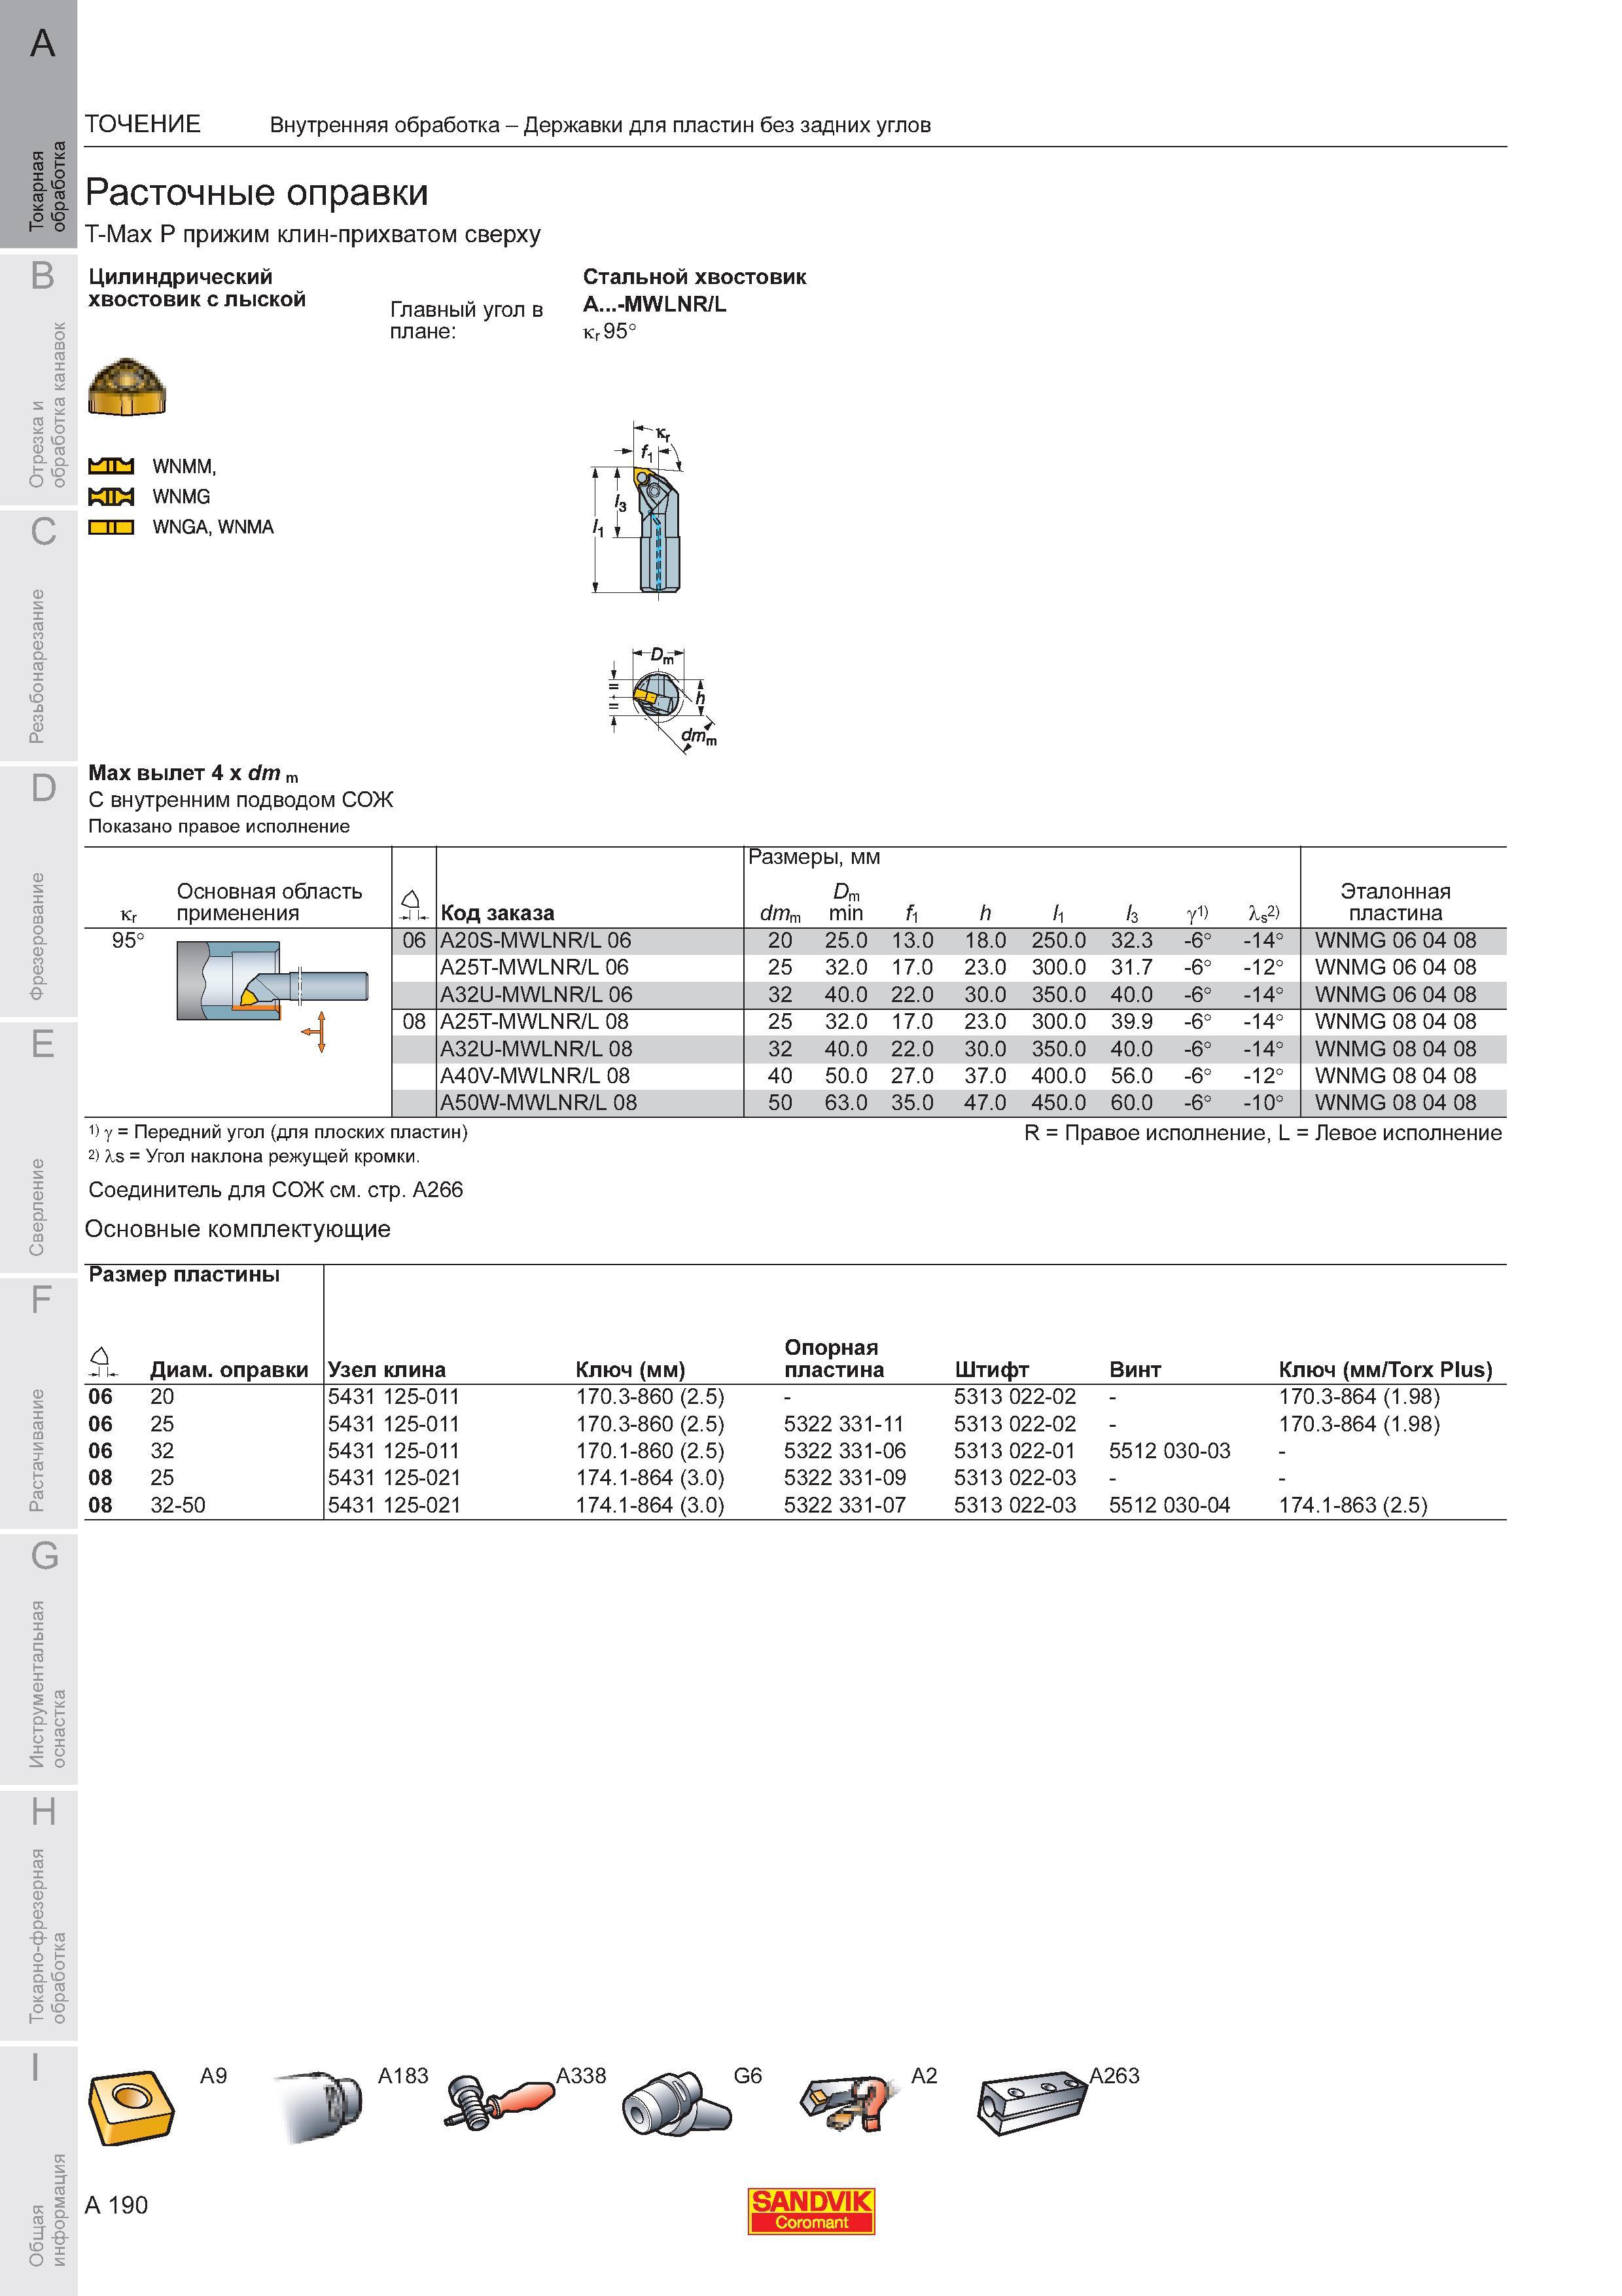Image resolution: width=1622 pixels, height=2296 pixels.
Task: Open section tab G Инструментальная оснастка
Action: click(39, 1660)
